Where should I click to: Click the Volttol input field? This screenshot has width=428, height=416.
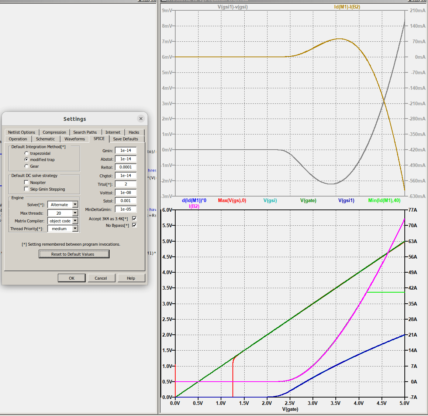tap(125, 192)
